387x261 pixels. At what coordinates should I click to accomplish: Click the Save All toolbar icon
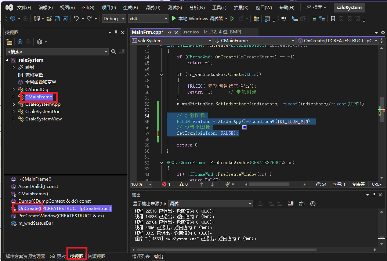pyautogui.click(x=65, y=19)
